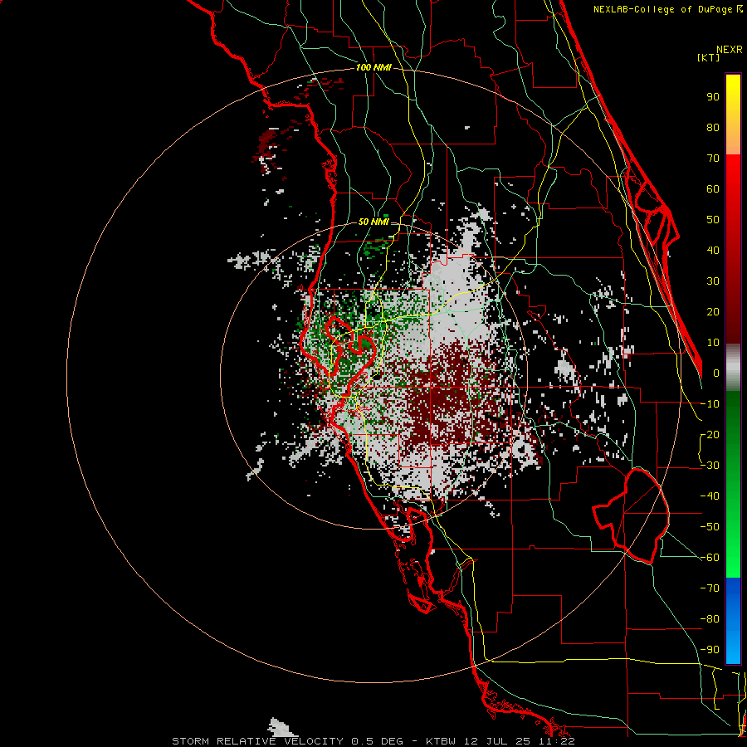
Task: Click the -20 value on velocity scale
Action: click(x=710, y=435)
